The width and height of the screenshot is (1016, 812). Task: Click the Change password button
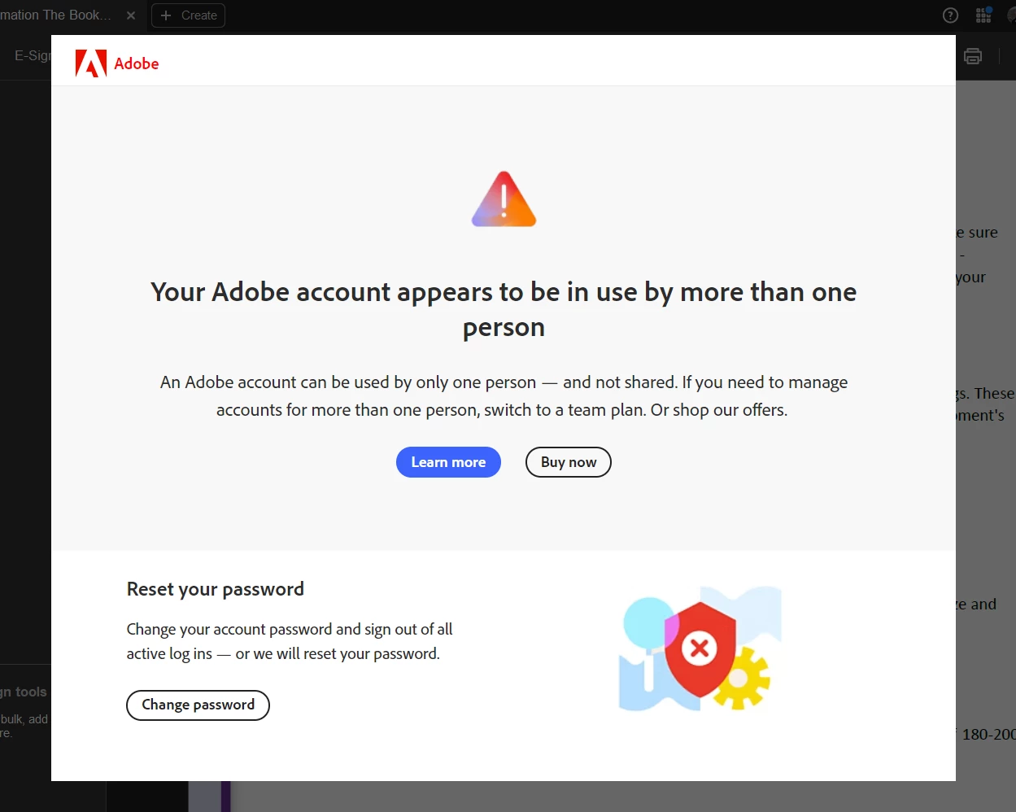198,705
